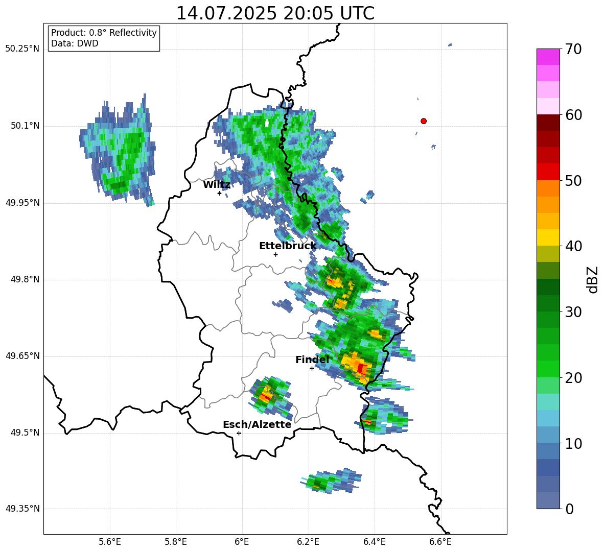This screenshot has height=552, width=605.
Task: Click the colorbar value 0
Action: point(569,509)
